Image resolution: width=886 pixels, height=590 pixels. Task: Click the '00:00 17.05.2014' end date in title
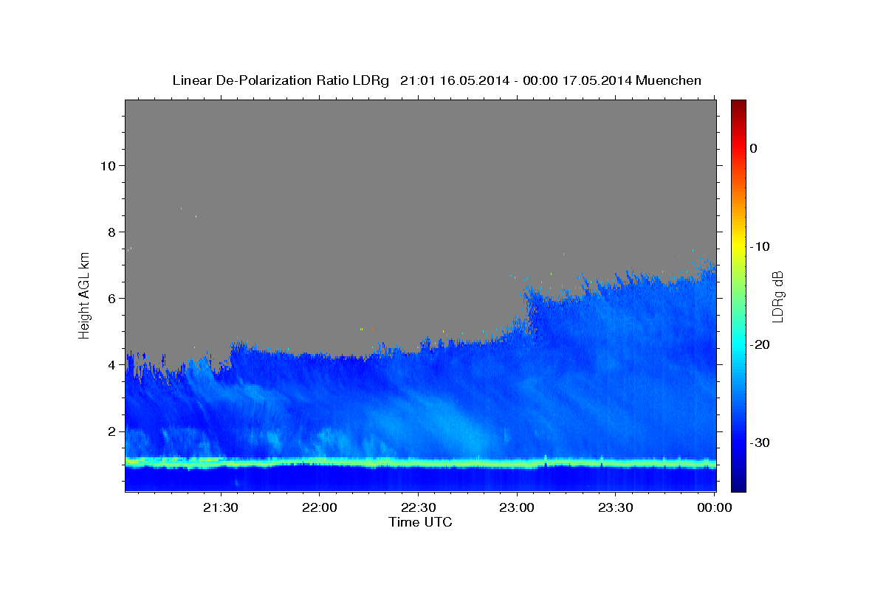577,80
